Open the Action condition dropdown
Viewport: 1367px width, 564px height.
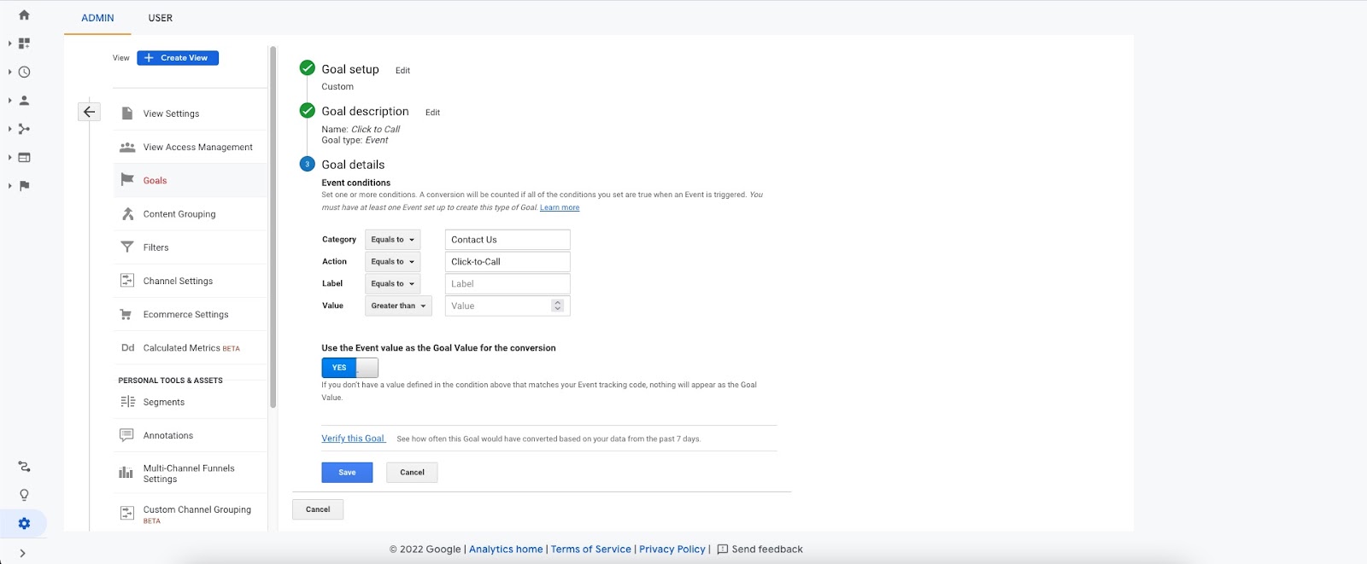(x=392, y=262)
